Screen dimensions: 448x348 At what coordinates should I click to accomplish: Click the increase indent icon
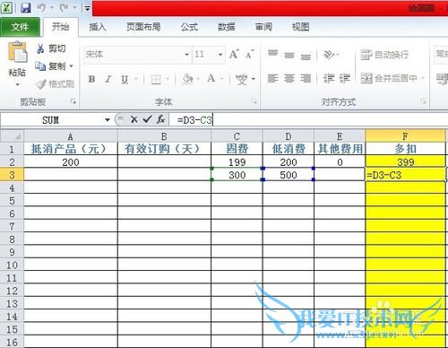point(344,79)
